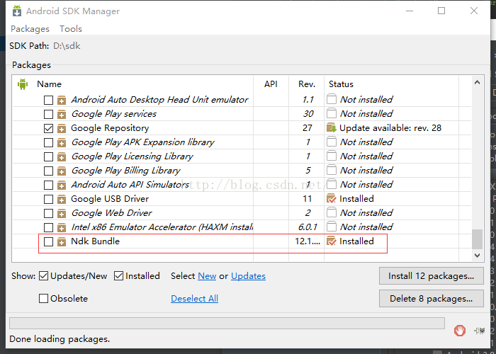Click the Android Auto API Simulators name
496x354 pixels.
click(x=130, y=184)
